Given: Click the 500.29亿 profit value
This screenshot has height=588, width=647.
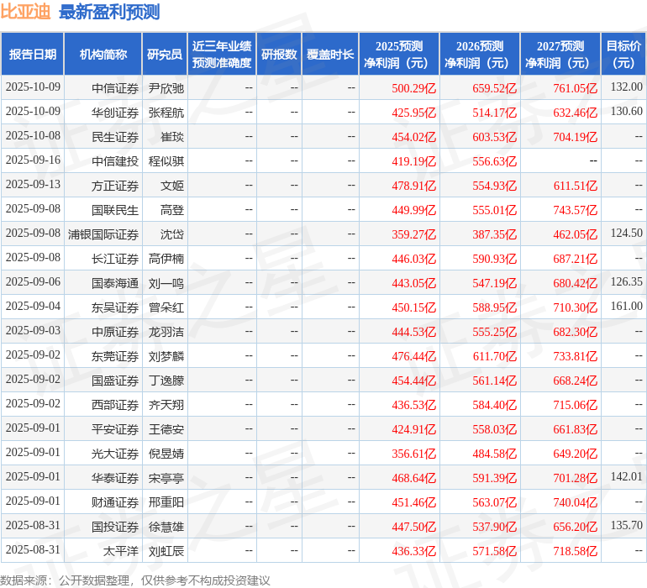Looking at the screenshot, I should point(414,88).
